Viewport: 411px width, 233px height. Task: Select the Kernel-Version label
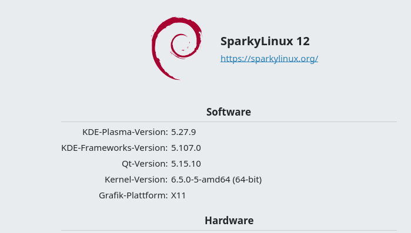point(136,180)
